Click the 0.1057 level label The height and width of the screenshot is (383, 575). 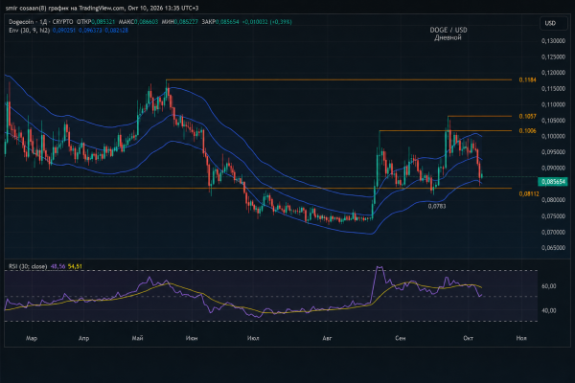[x=527, y=116]
